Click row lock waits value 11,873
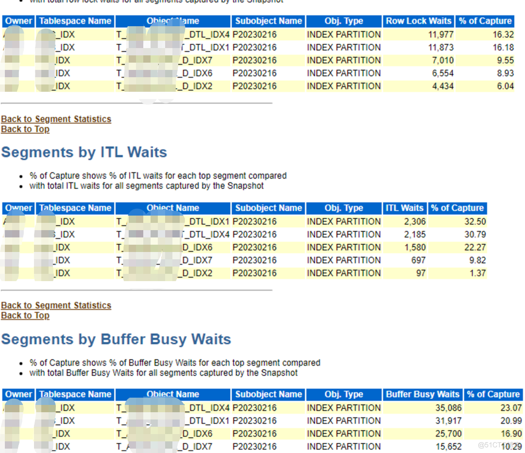This screenshot has height=453, width=525. click(440, 48)
